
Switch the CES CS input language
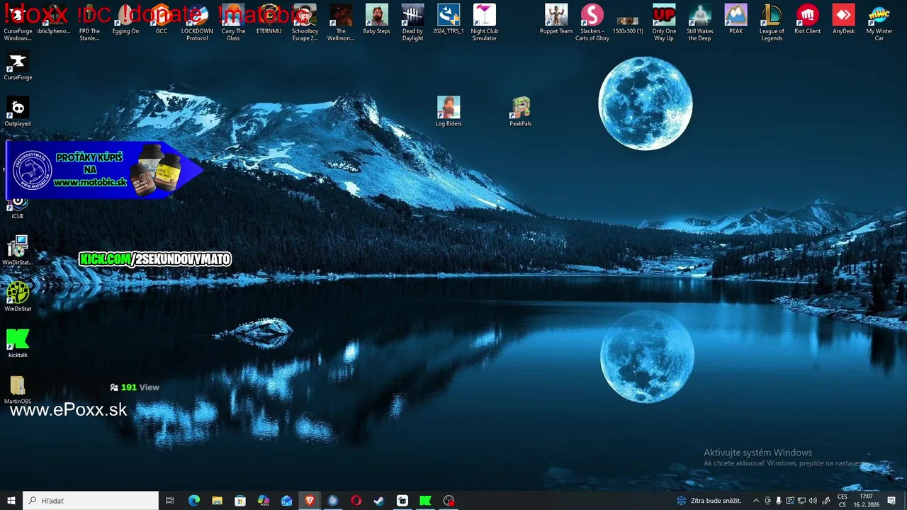(843, 501)
